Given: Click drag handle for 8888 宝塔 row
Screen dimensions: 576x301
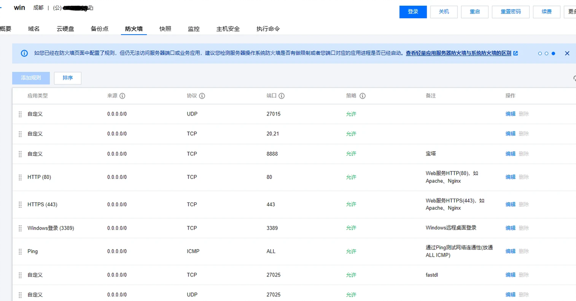Looking at the screenshot, I should click(20, 154).
